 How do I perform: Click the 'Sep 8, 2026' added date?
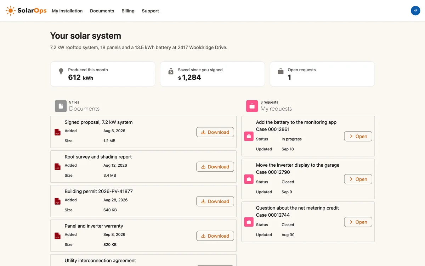[114, 234]
